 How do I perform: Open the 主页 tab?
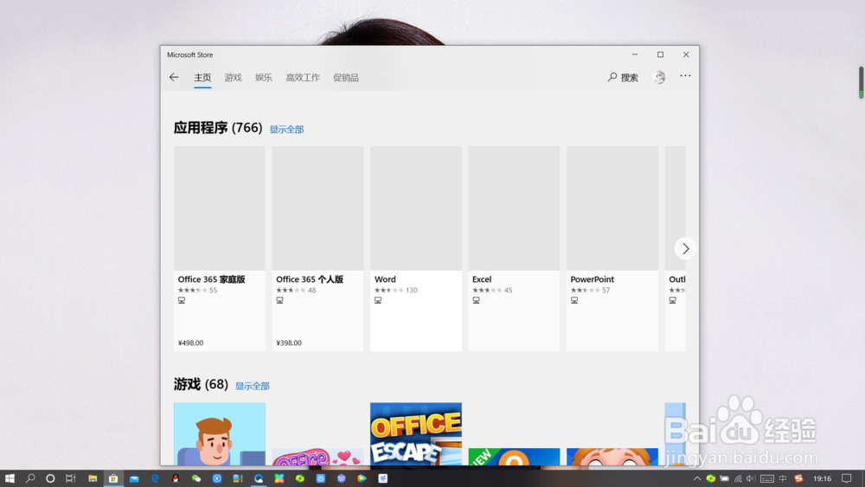(x=202, y=78)
